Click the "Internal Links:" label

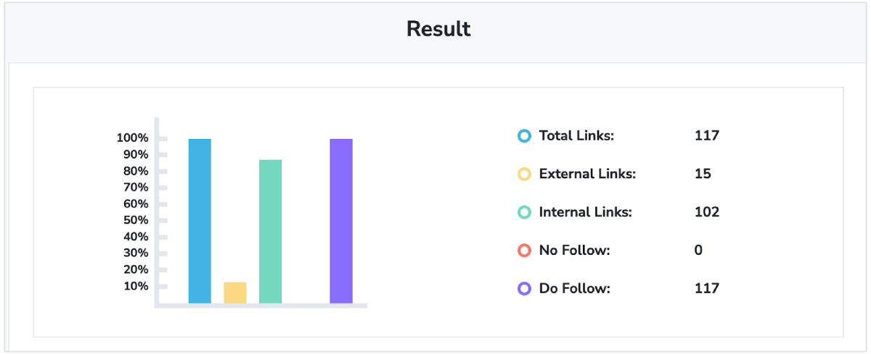click(x=586, y=212)
